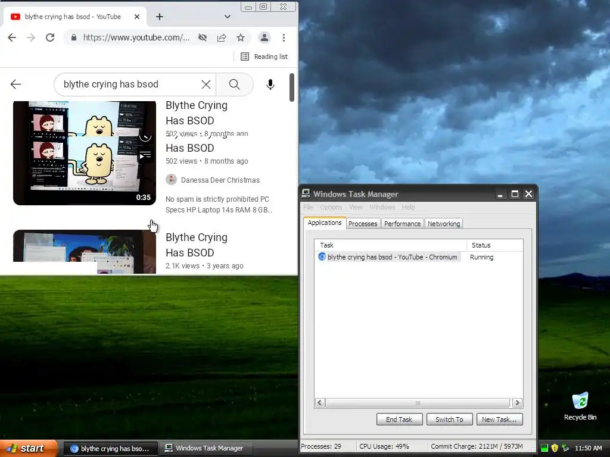Click the YouTube page vertical scrollbar
Viewport: 610px width, 457px height.
click(x=292, y=87)
